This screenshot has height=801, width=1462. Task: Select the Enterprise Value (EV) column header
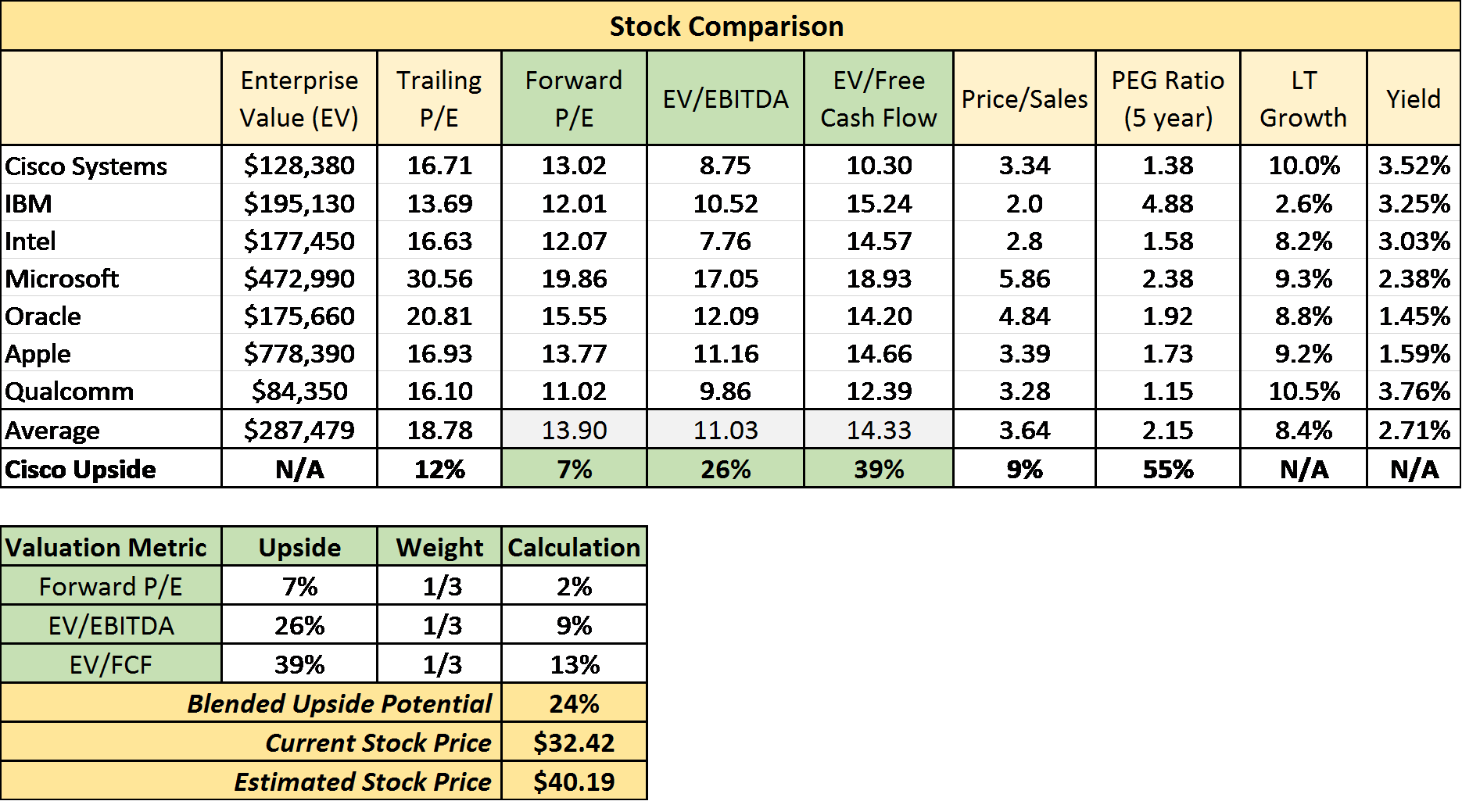click(x=299, y=98)
